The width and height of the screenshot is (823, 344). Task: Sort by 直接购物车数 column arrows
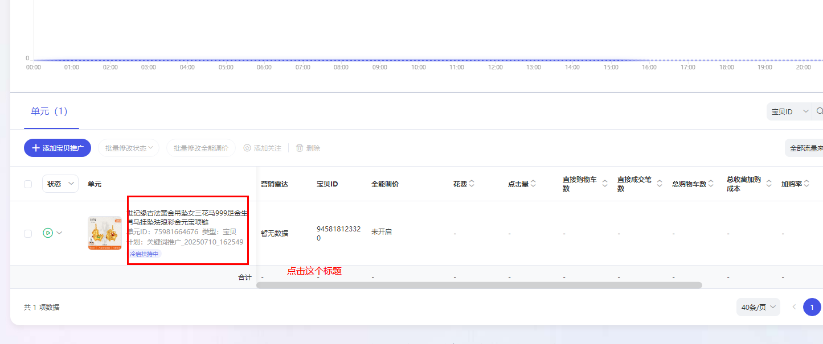point(605,184)
